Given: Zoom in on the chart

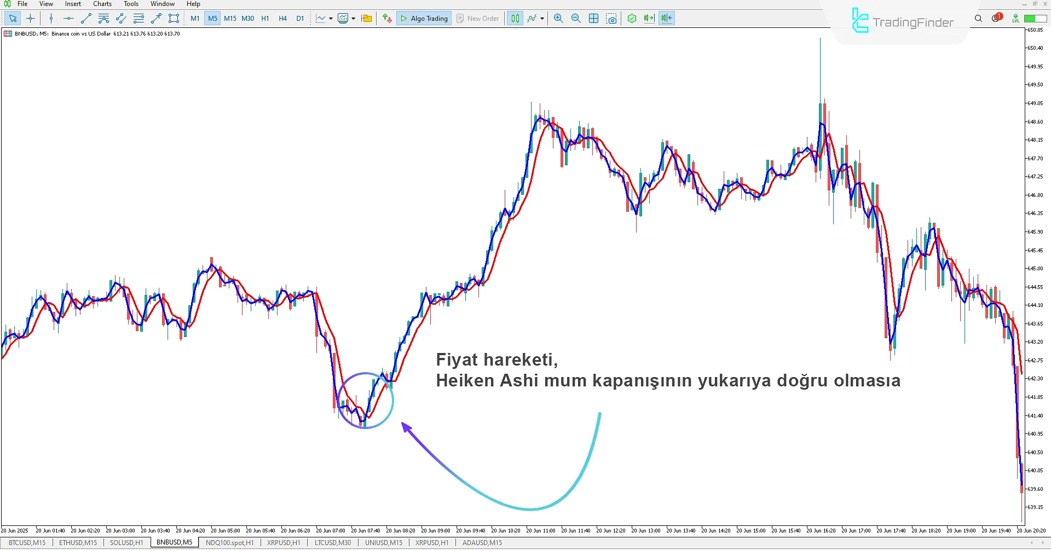Looking at the screenshot, I should (x=558, y=18).
